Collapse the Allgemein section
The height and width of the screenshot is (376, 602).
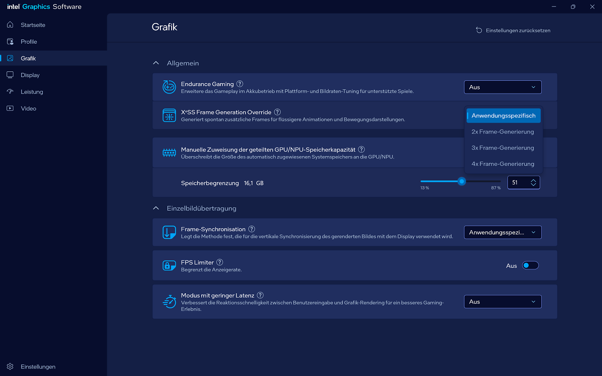point(156,63)
